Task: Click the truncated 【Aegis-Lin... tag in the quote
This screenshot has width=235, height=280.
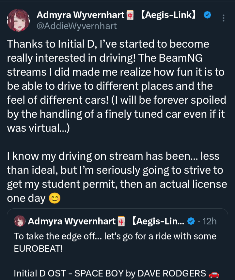Action: 158,222
